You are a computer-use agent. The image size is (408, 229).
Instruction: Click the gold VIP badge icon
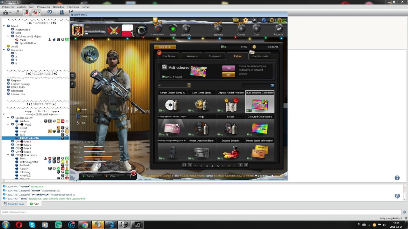pyautogui.click(x=236, y=20)
